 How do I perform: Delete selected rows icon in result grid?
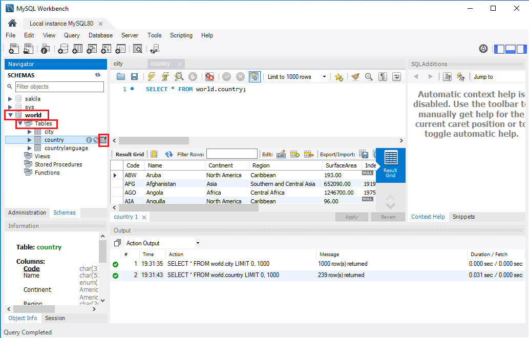tap(309, 154)
